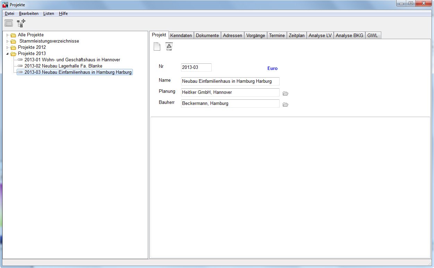434x268 pixels.
Task: Click the Name input field
Action: (230, 81)
